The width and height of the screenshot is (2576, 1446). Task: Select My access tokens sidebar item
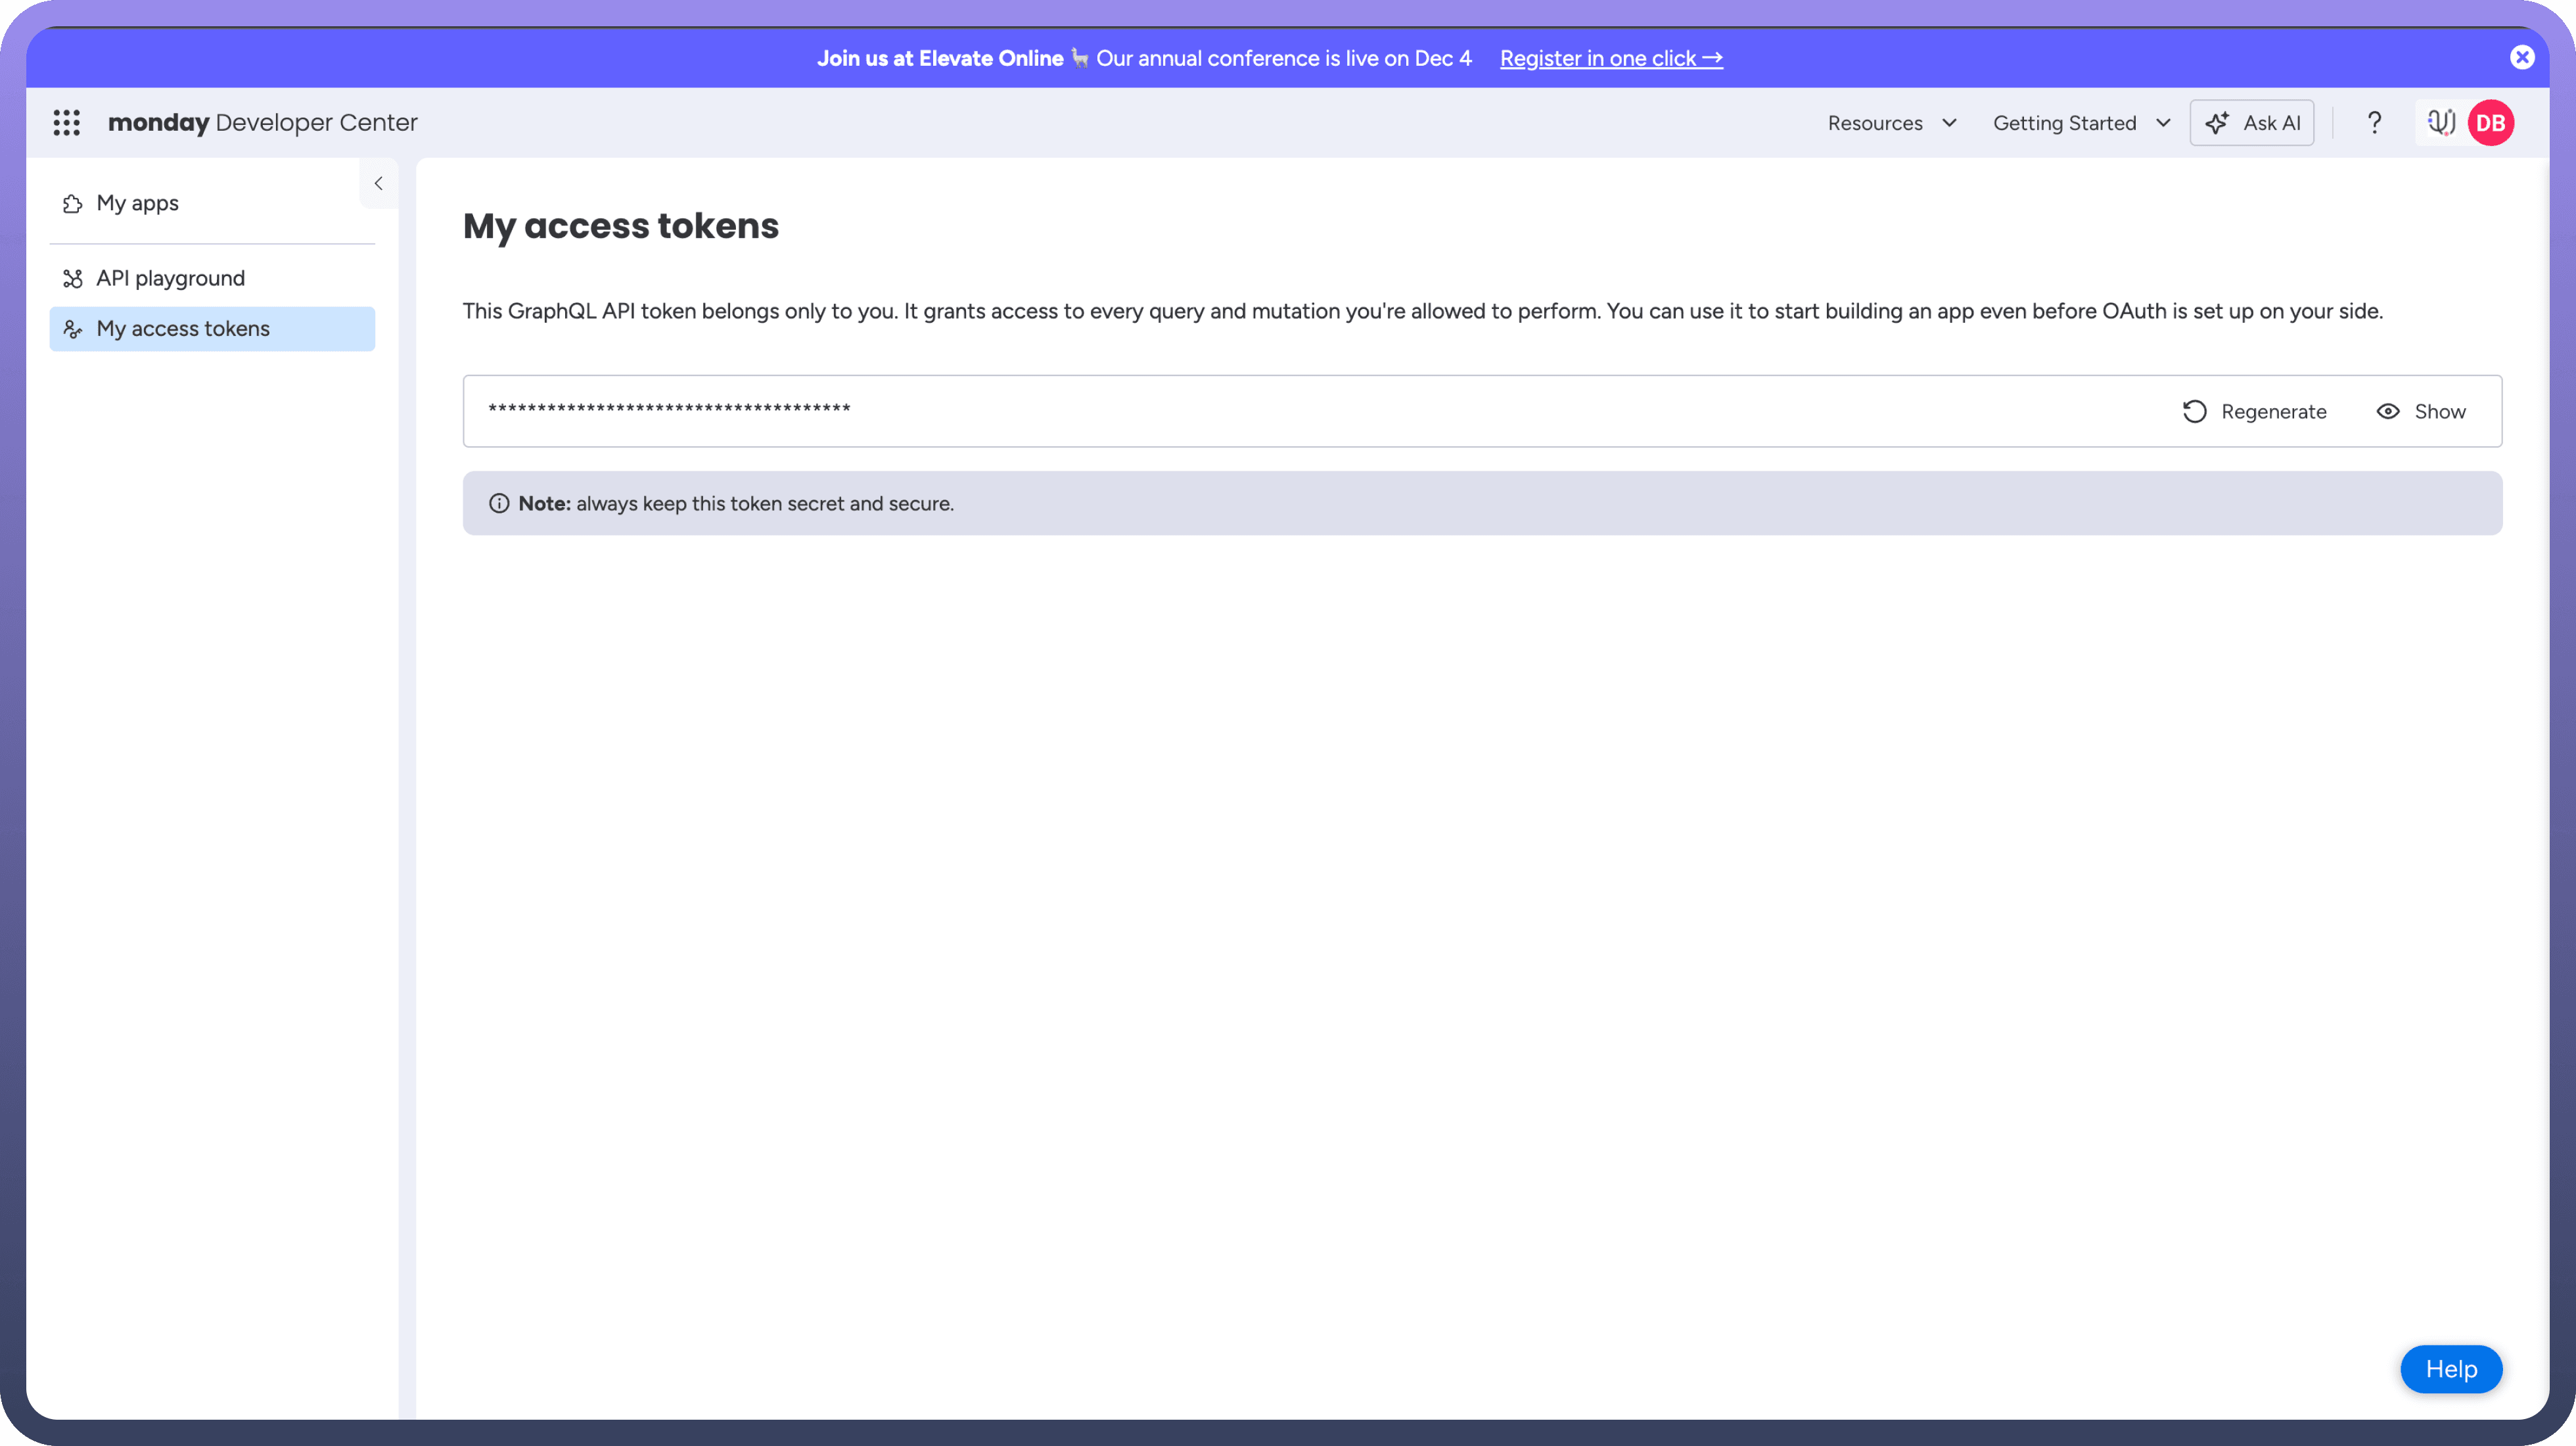pyautogui.click(x=183, y=329)
